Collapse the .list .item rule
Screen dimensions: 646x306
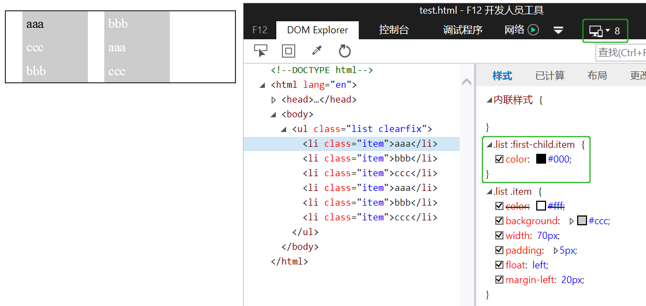[489, 191]
